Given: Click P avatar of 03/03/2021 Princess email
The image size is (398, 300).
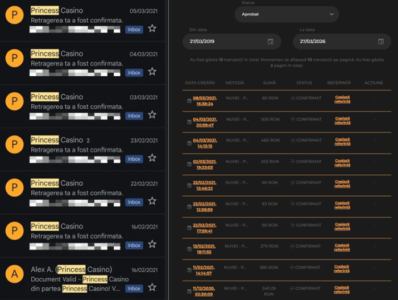Looking at the screenshot, I should (x=14, y=101).
